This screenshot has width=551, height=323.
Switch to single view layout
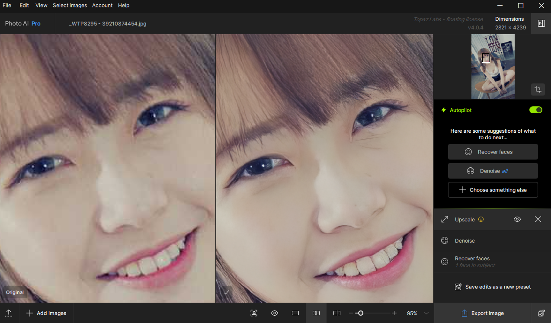click(x=295, y=313)
